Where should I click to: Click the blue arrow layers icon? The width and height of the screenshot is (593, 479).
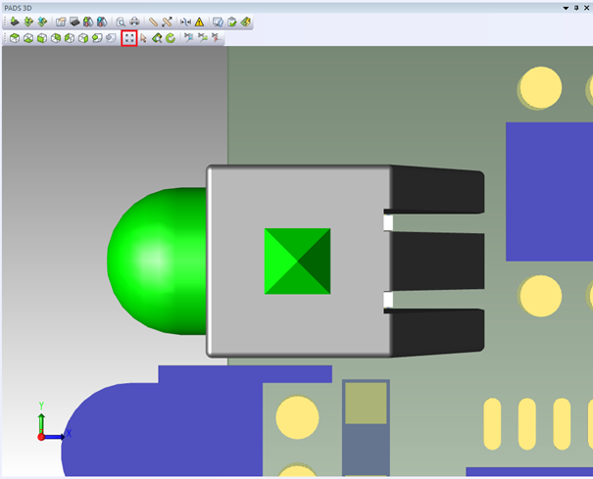coord(102,22)
